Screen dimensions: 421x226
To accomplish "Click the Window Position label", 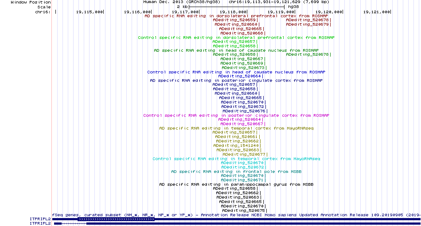I will click(x=31, y=2).
